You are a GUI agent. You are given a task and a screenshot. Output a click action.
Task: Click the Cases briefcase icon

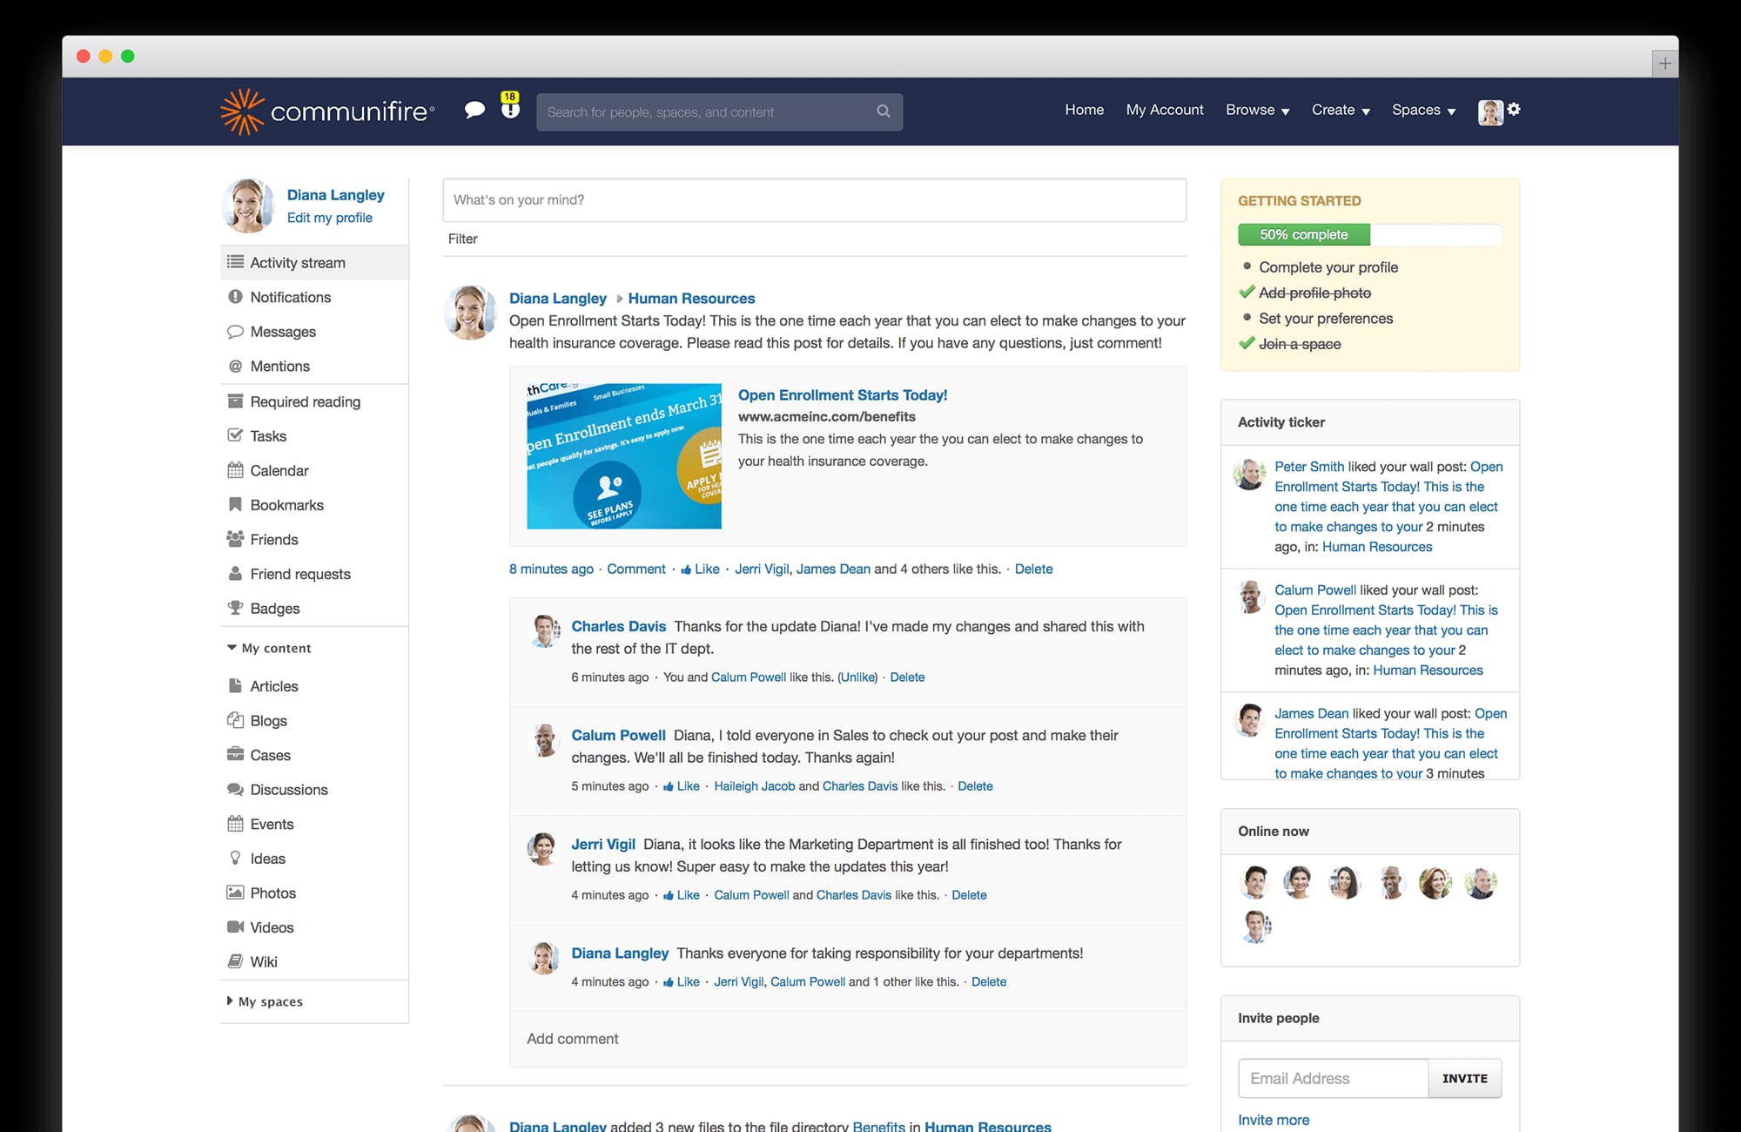click(235, 754)
